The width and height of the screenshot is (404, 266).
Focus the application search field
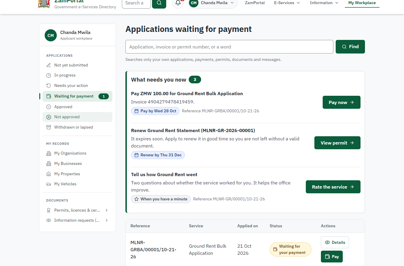tap(229, 47)
